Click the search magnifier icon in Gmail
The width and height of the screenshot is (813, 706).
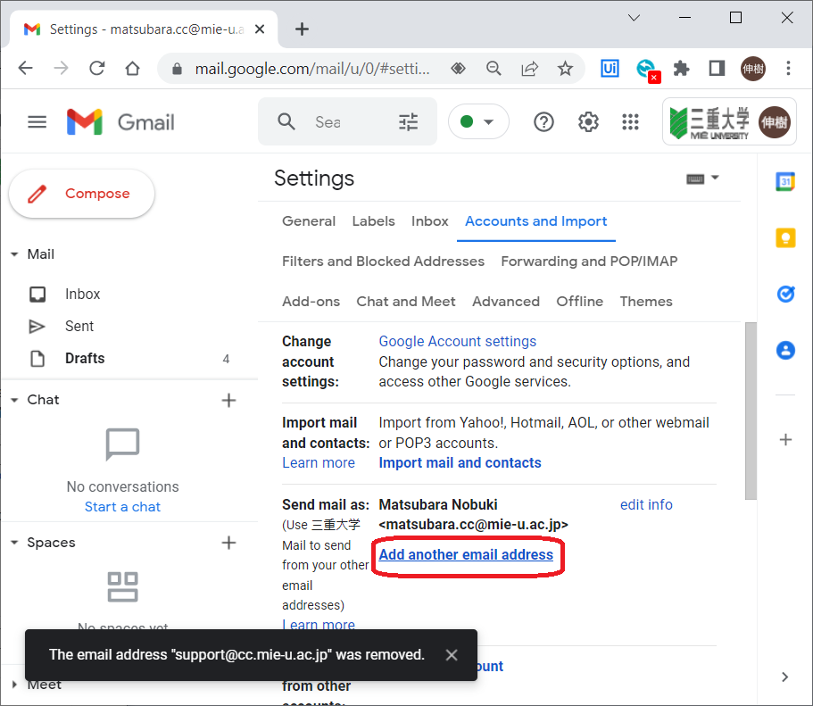point(286,122)
